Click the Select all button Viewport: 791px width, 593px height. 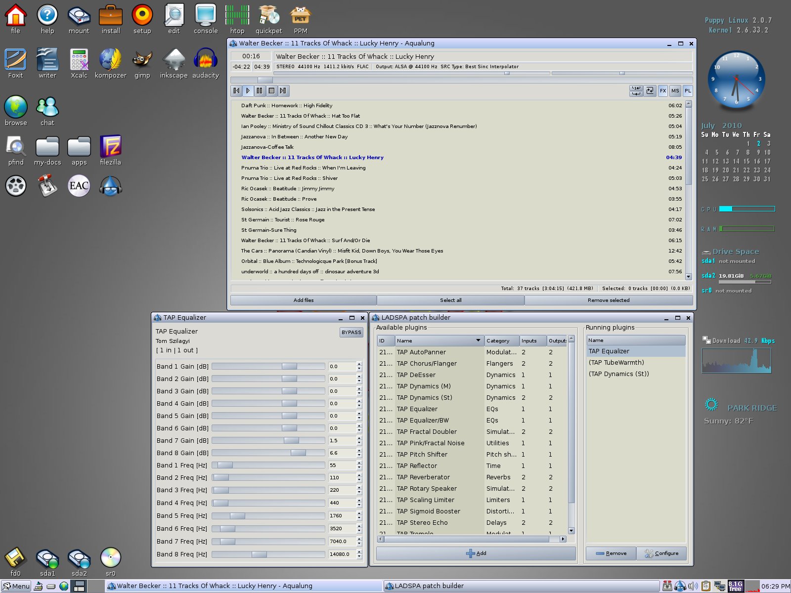(x=451, y=300)
